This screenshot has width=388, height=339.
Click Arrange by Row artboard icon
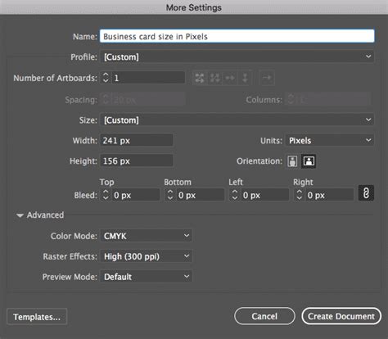(230, 78)
